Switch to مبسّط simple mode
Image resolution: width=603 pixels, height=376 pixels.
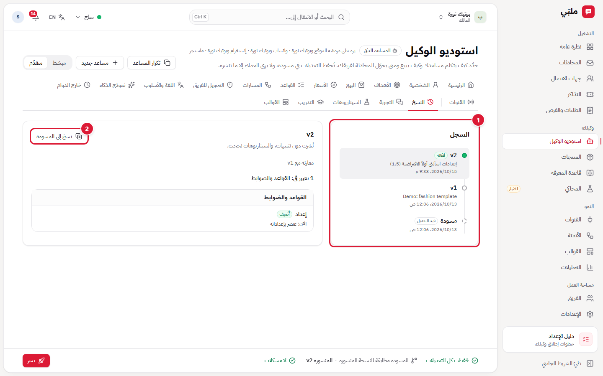59,63
